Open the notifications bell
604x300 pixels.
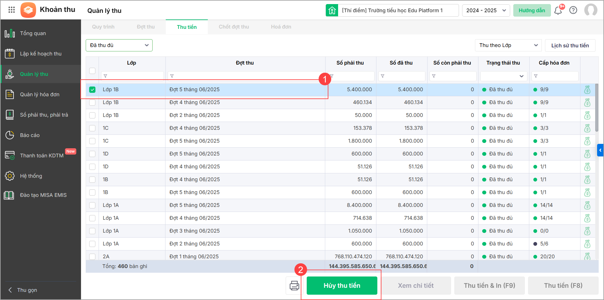(558, 10)
